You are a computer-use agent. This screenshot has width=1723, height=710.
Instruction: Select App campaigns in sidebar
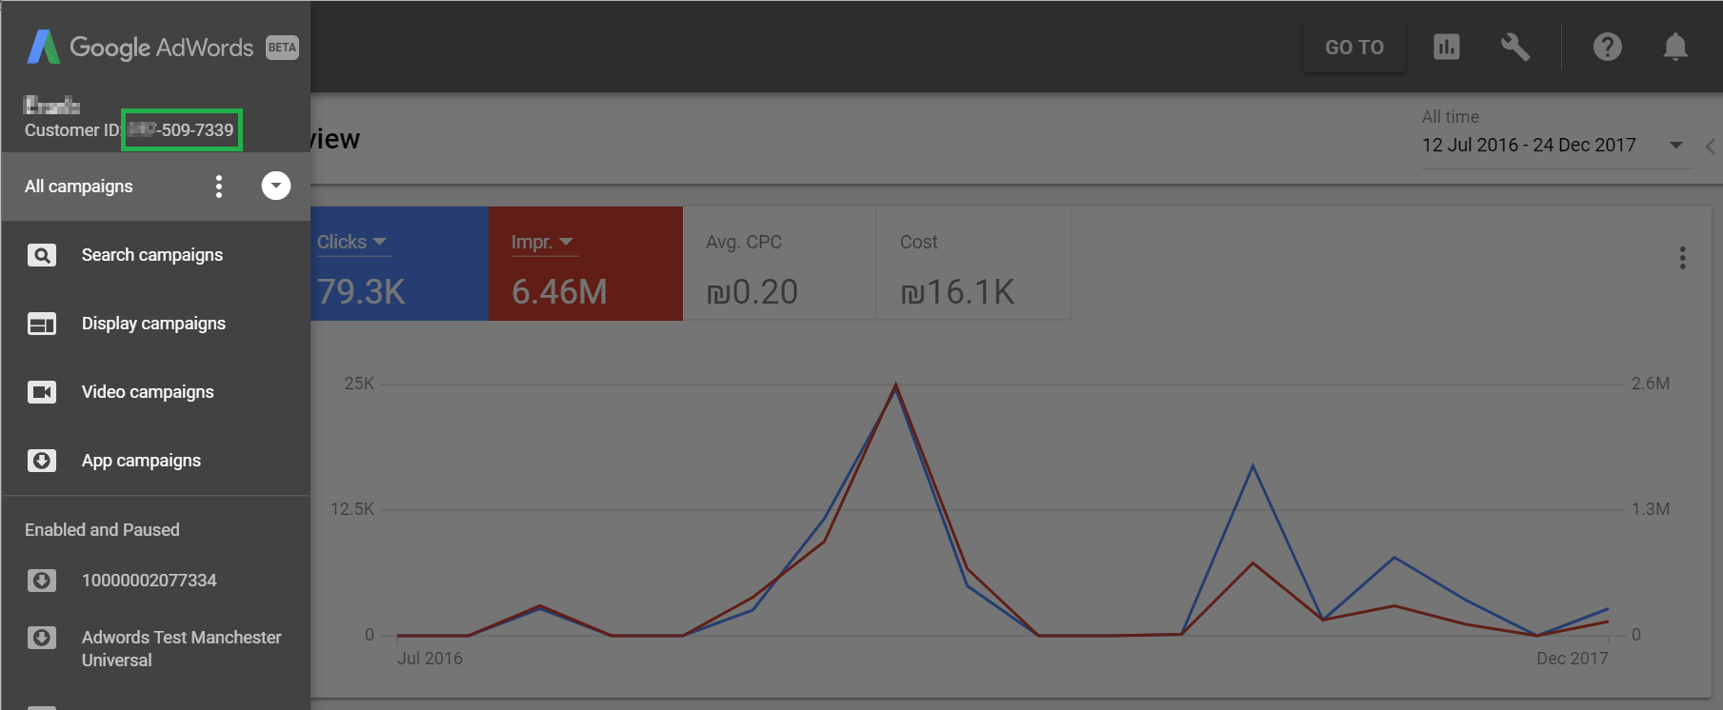(x=141, y=461)
